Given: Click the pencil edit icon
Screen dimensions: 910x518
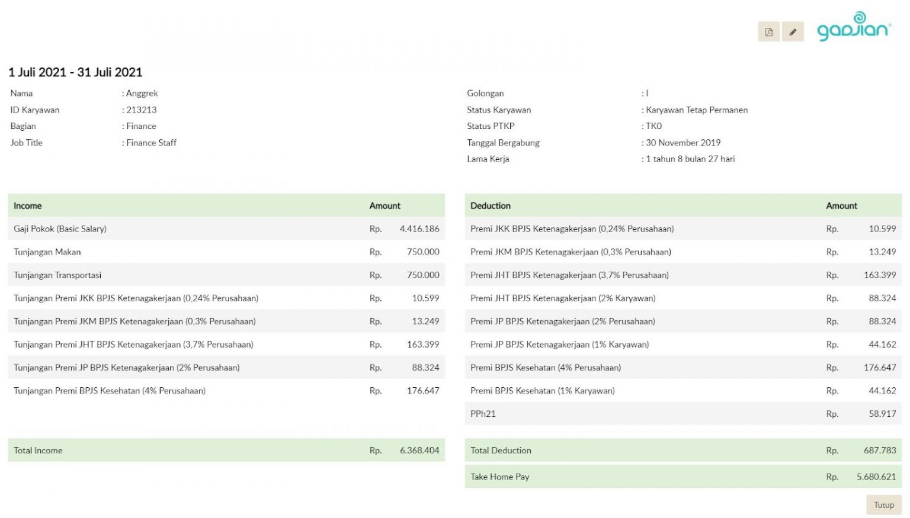Looking at the screenshot, I should coord(793,32).
